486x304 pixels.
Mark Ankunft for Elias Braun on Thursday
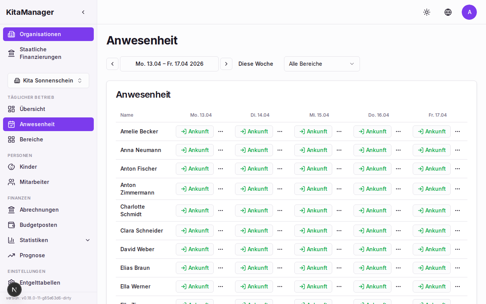click(372, 268)
